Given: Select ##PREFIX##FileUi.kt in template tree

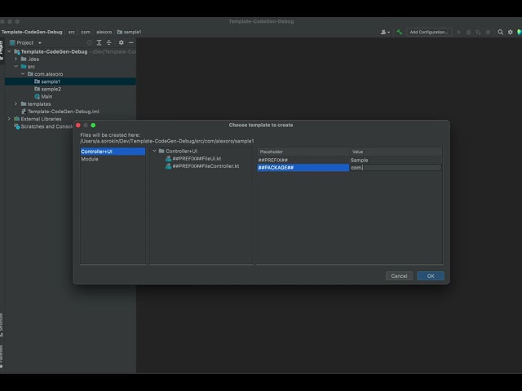Looking at the screenshot, I should tap(197, 159).
